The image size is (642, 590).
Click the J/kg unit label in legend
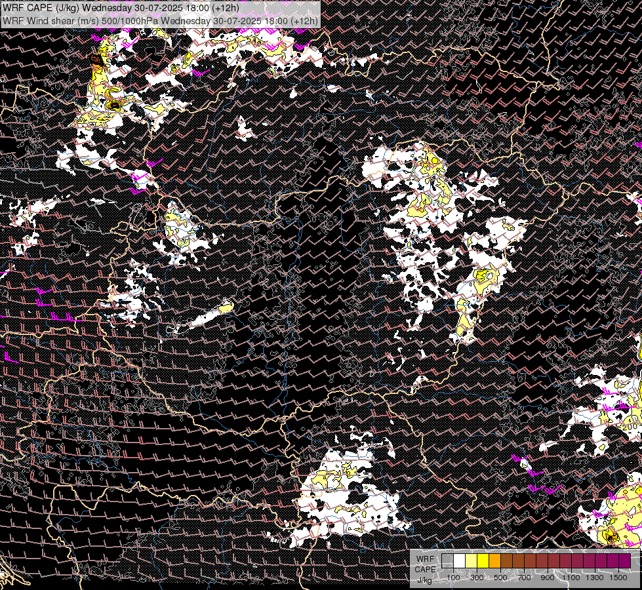pos(425,580)
